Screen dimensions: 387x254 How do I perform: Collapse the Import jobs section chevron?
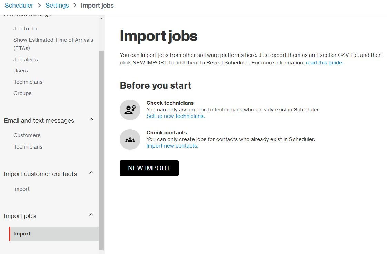tap(91, 215)
